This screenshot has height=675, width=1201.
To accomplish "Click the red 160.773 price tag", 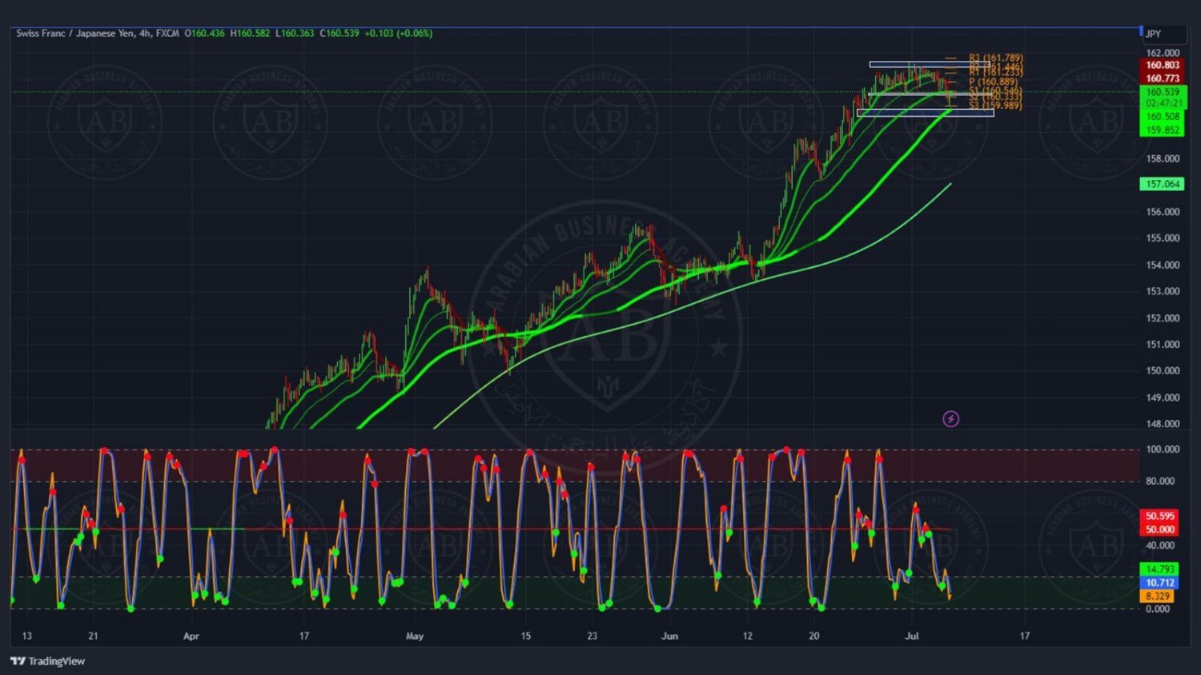I will coord(1163,78).
